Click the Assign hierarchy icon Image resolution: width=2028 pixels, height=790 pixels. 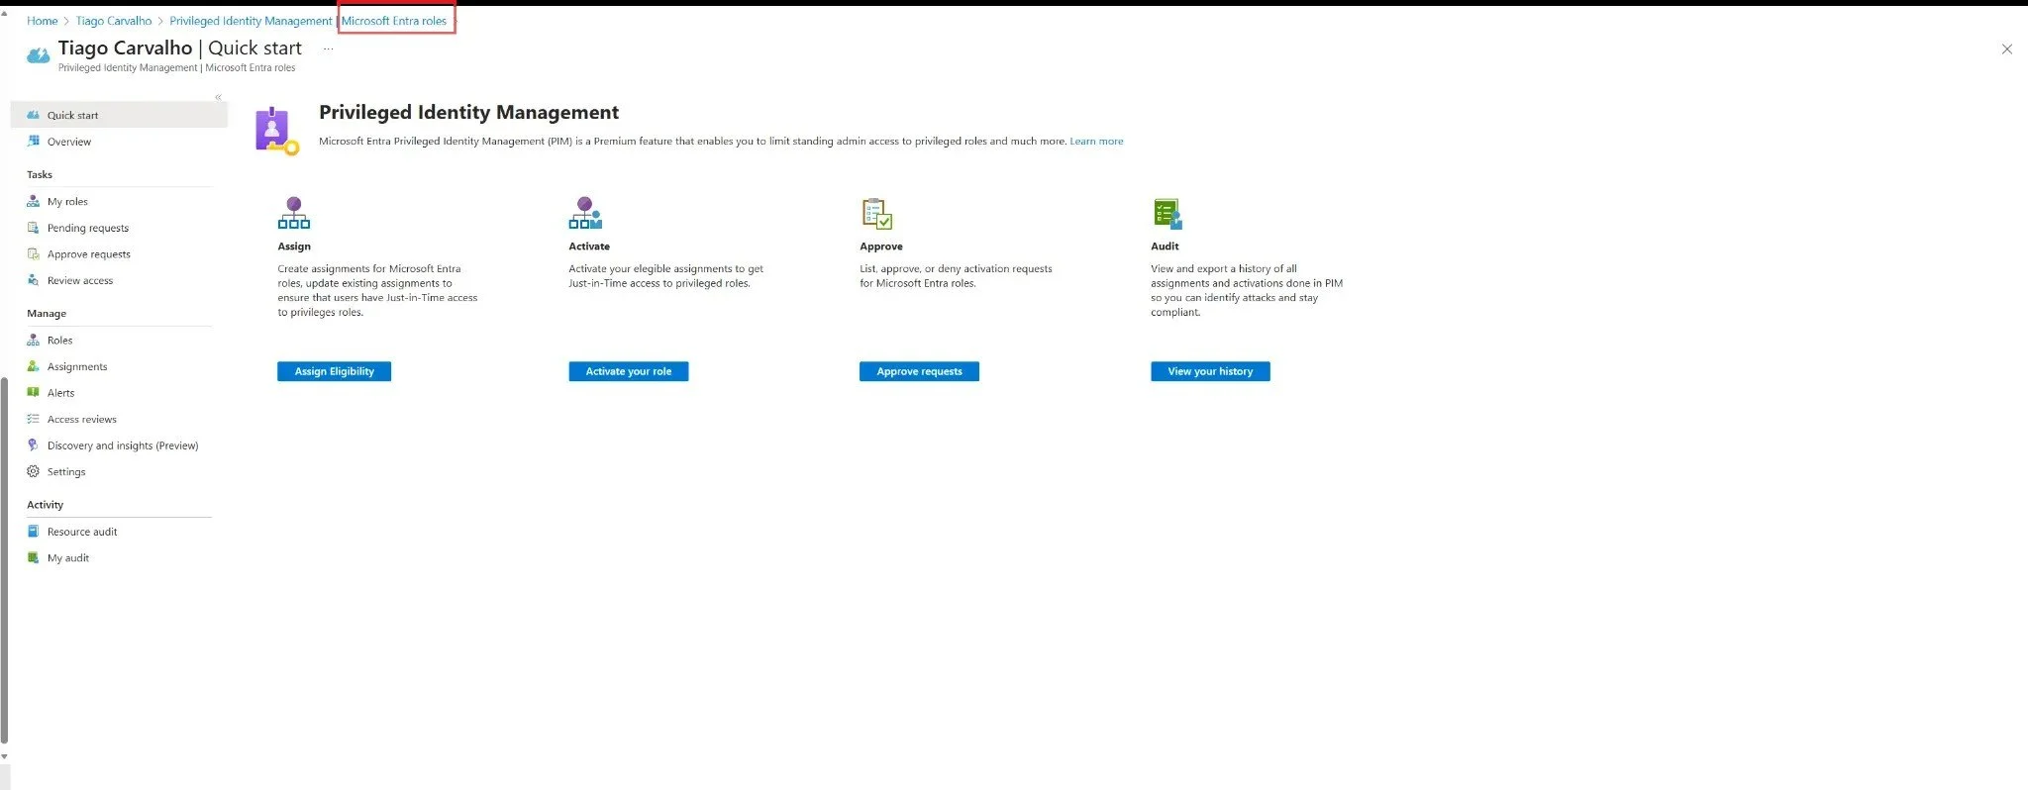tap(293, 213)
